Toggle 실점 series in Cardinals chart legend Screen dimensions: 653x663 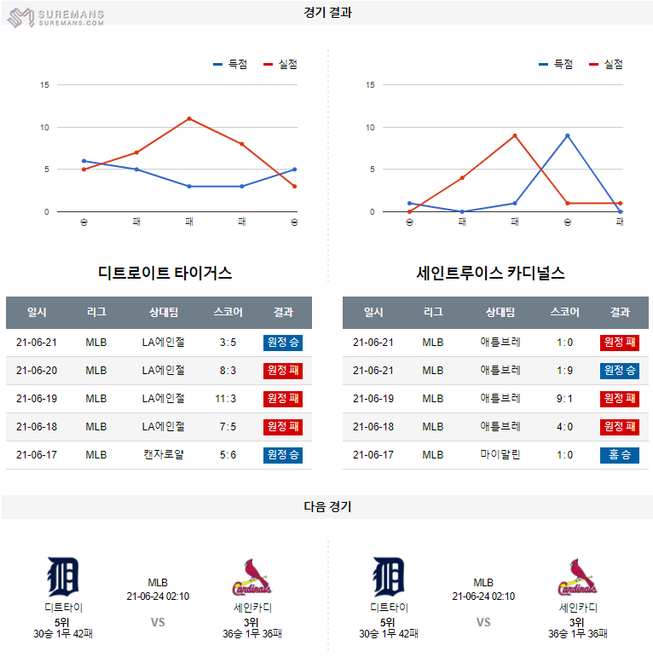pyautogui.click(x=604, y=64)
